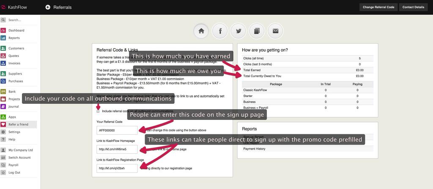This screenshot has width=433, height=189.
Task: Click the Link to KashFlow Homepage field
Action: (x=117, y=149)
